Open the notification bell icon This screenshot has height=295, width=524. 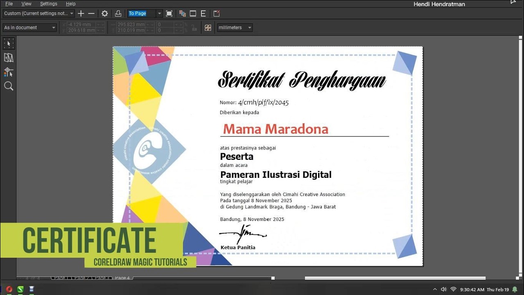tap(515, 289)
